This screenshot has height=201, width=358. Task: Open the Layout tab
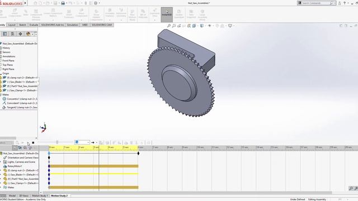click(12, 25)
